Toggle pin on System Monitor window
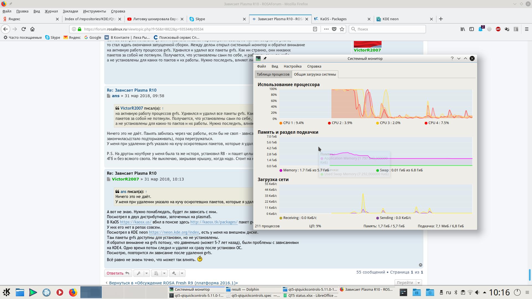This screenshot has width=532, height=299. (265, 58)
